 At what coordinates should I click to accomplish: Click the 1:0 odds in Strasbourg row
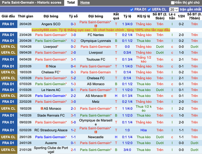(x=127, y=130)
